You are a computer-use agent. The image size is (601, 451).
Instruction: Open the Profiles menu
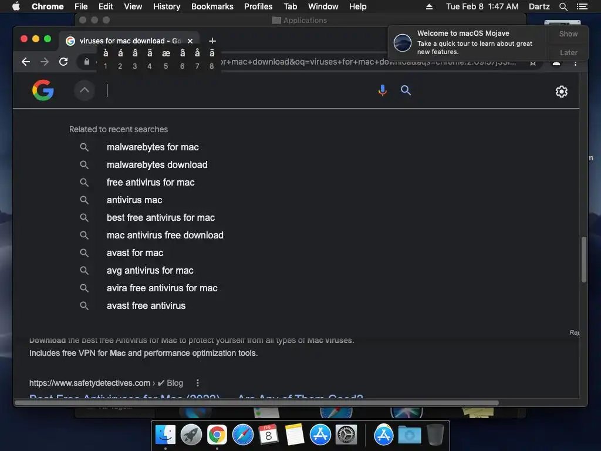click(x=258, y=6)
